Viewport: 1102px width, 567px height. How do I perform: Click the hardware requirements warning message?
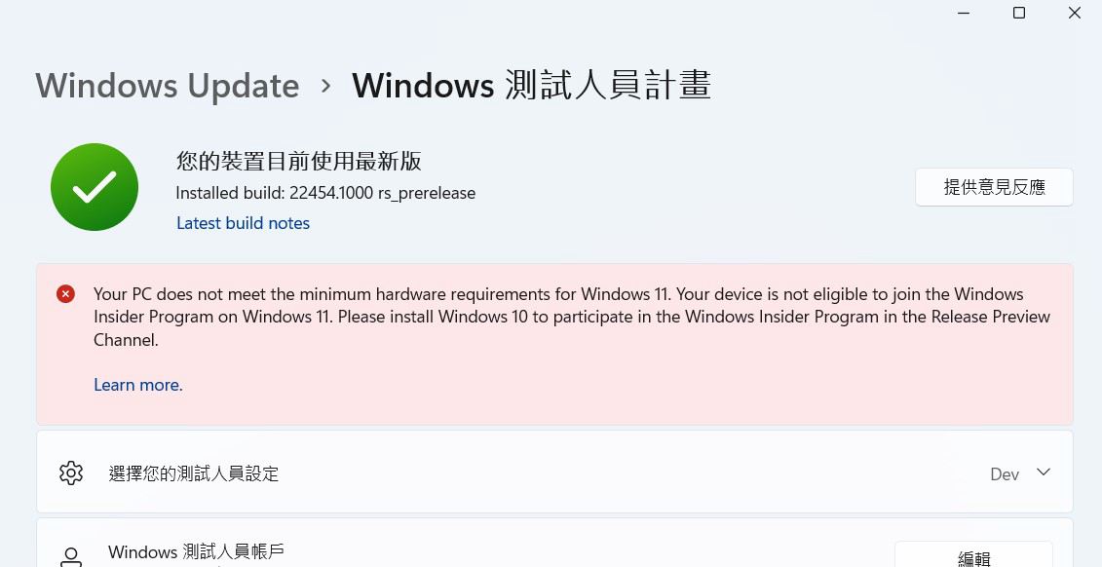[x=572, y=317]
